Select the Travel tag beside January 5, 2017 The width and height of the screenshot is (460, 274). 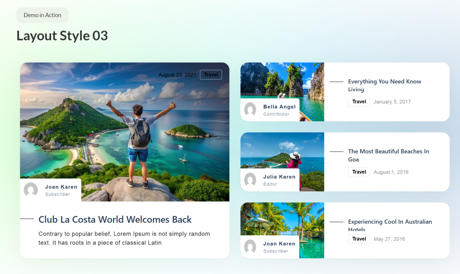358,102
